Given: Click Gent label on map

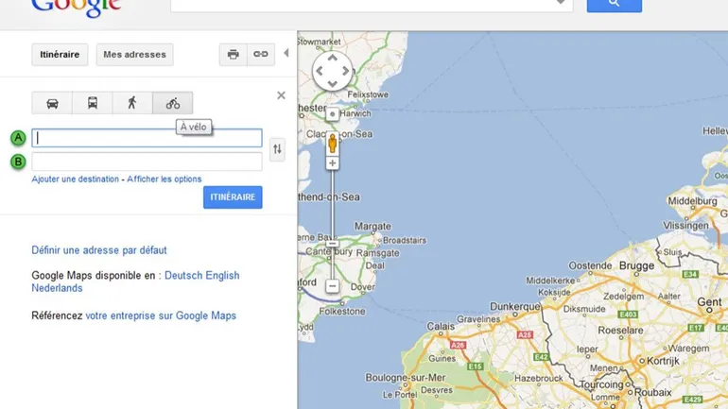Looking at the screenshot, I should point(709,302).
